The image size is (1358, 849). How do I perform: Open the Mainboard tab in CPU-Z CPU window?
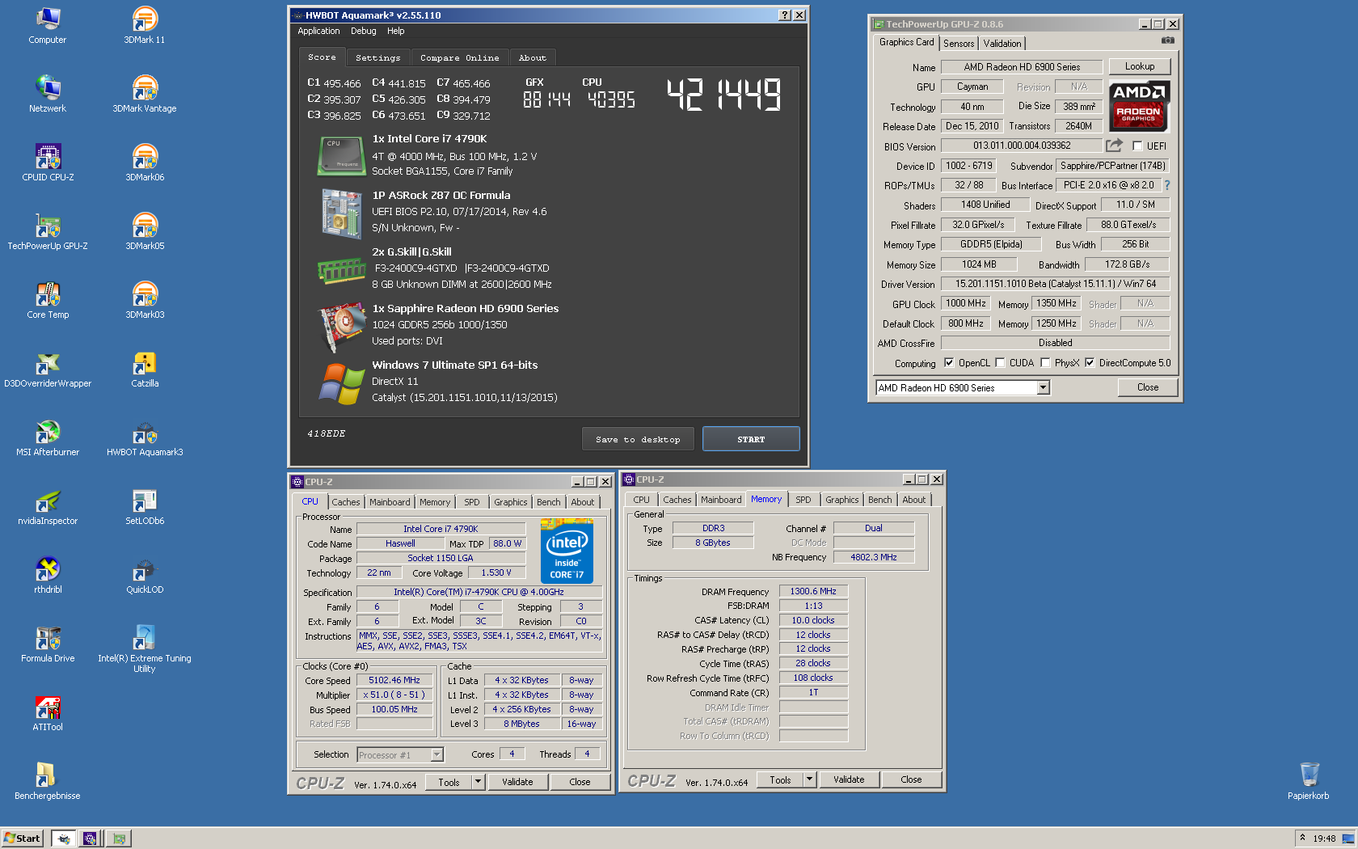390,502
